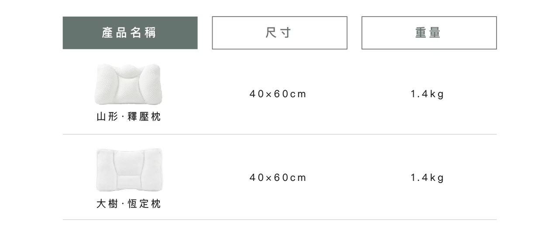Click the 大樹·恆定枕 size value 40×60cm
Image resolution: width=559 pixels, height=241 pixels.
click(278, 178)
